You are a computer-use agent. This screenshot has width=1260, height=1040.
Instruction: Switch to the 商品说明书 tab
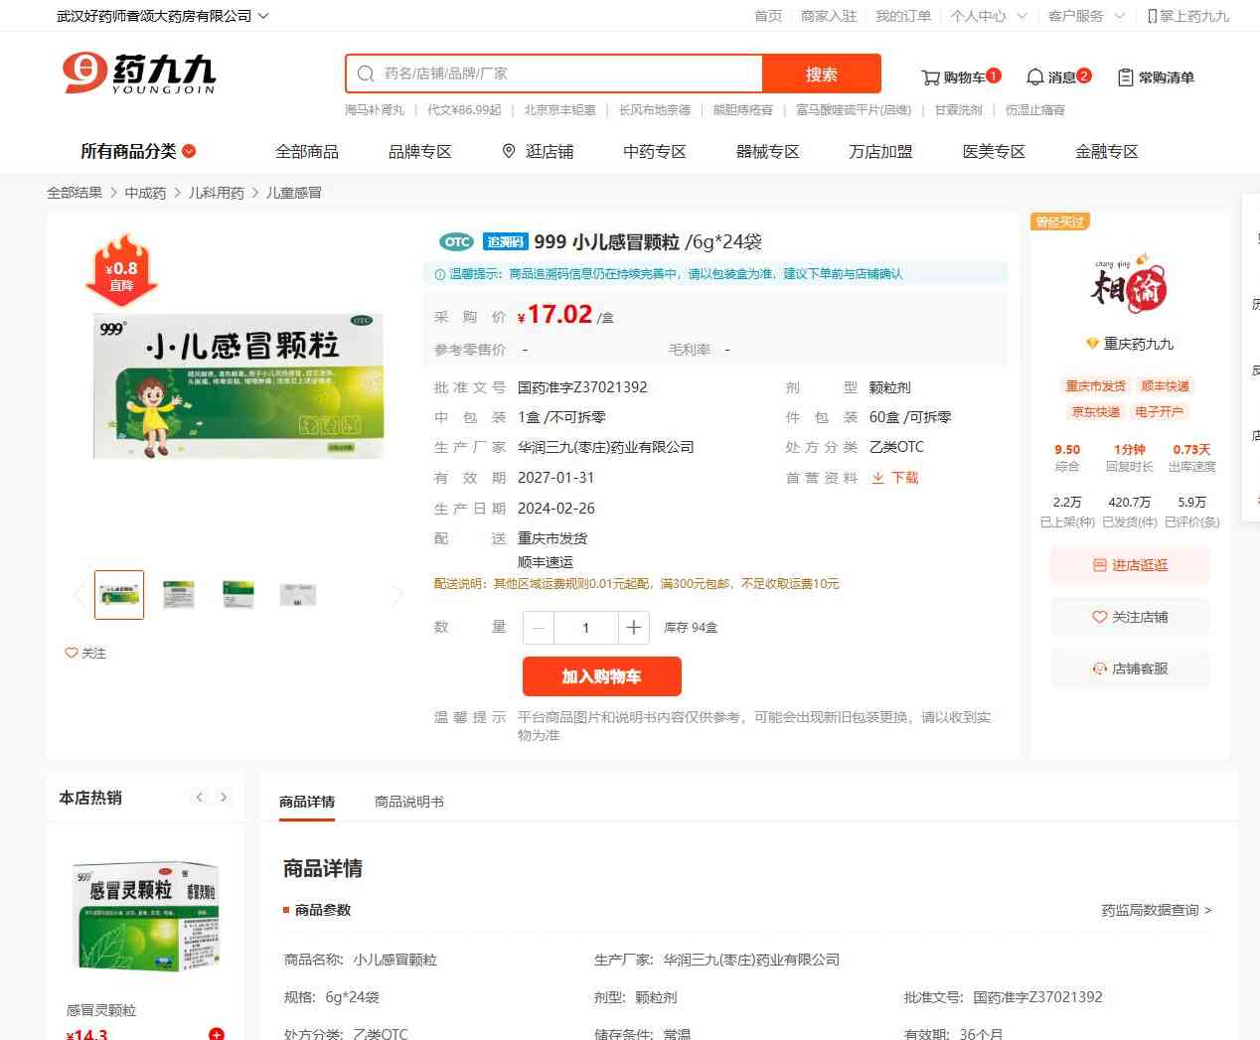coord(408,802)
